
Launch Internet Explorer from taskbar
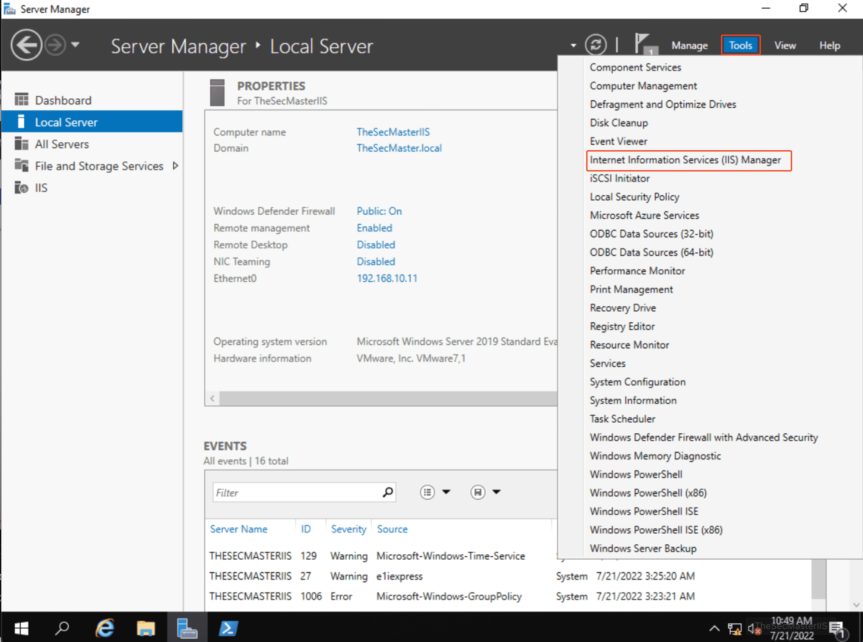pyautogui.click(x=105, y=628)
